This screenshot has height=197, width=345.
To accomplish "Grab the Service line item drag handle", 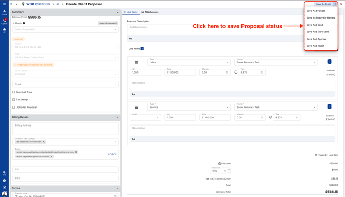I will [136, 108].
